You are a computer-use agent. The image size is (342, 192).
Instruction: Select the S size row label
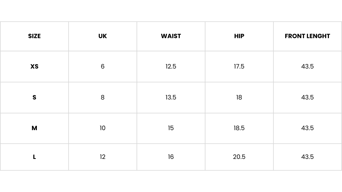pos(34,97)
